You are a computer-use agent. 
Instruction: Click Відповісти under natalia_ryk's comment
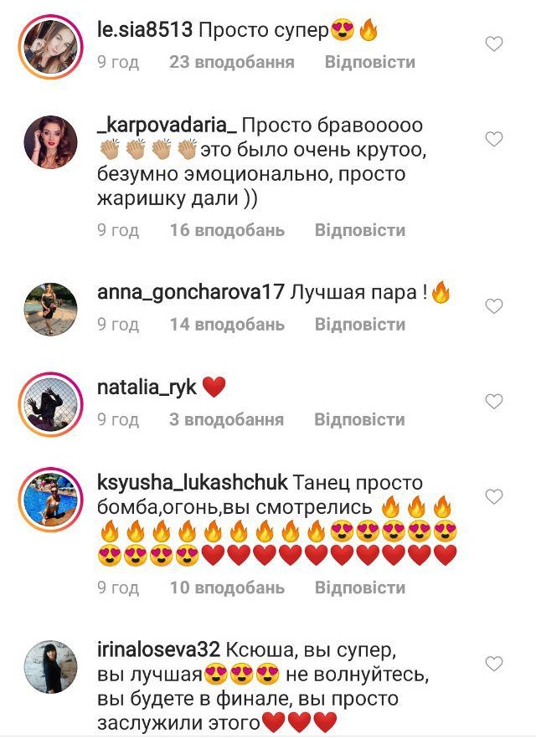coord(359,419)
